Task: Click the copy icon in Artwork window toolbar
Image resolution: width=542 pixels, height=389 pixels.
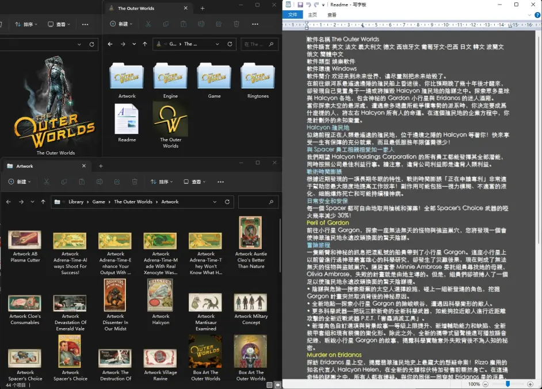Action: [x=64, y=182]
